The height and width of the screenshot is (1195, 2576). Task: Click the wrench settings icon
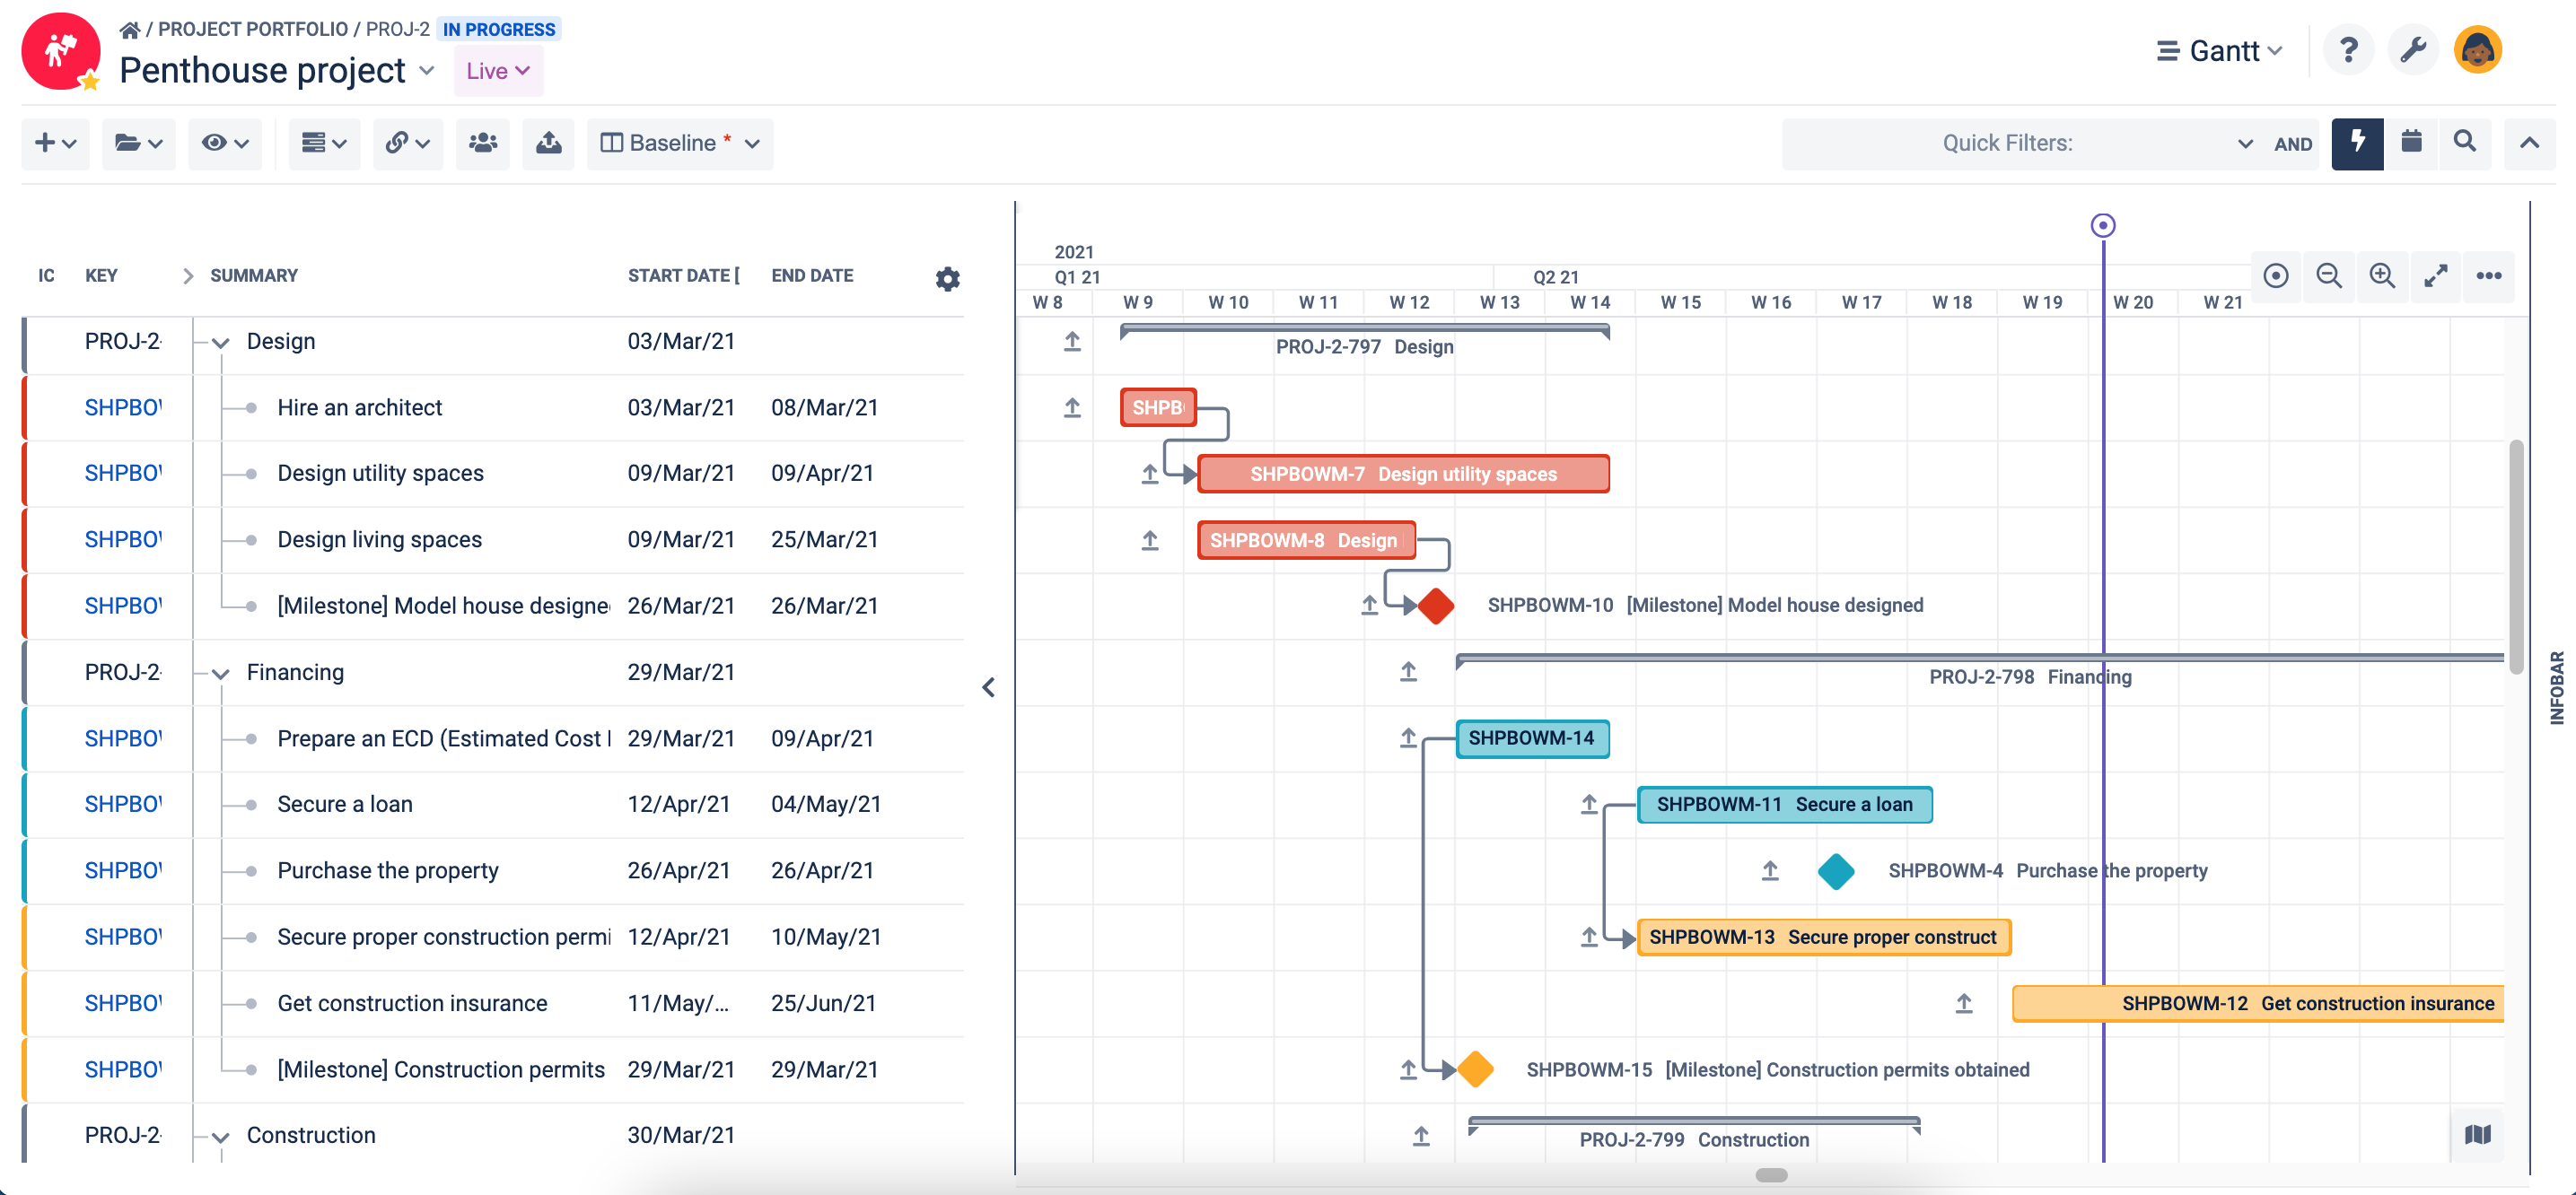click(2413, 50)
